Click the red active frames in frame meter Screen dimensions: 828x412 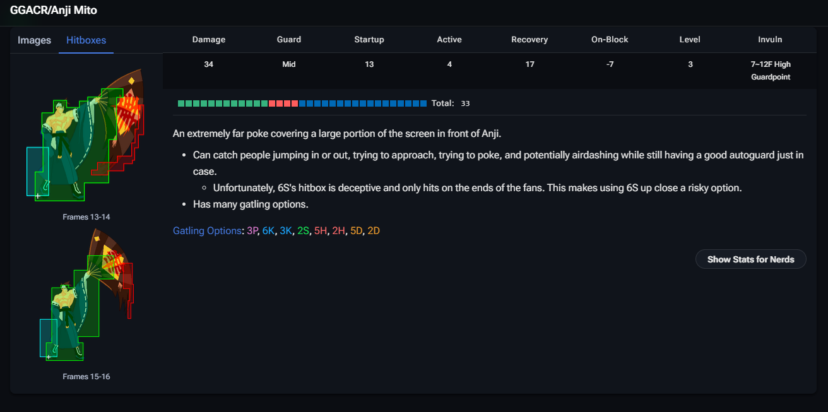pos(283,103)
